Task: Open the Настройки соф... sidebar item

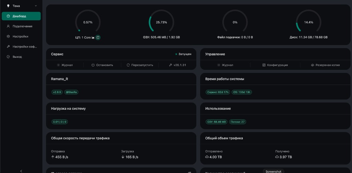Action: point(21,46)
